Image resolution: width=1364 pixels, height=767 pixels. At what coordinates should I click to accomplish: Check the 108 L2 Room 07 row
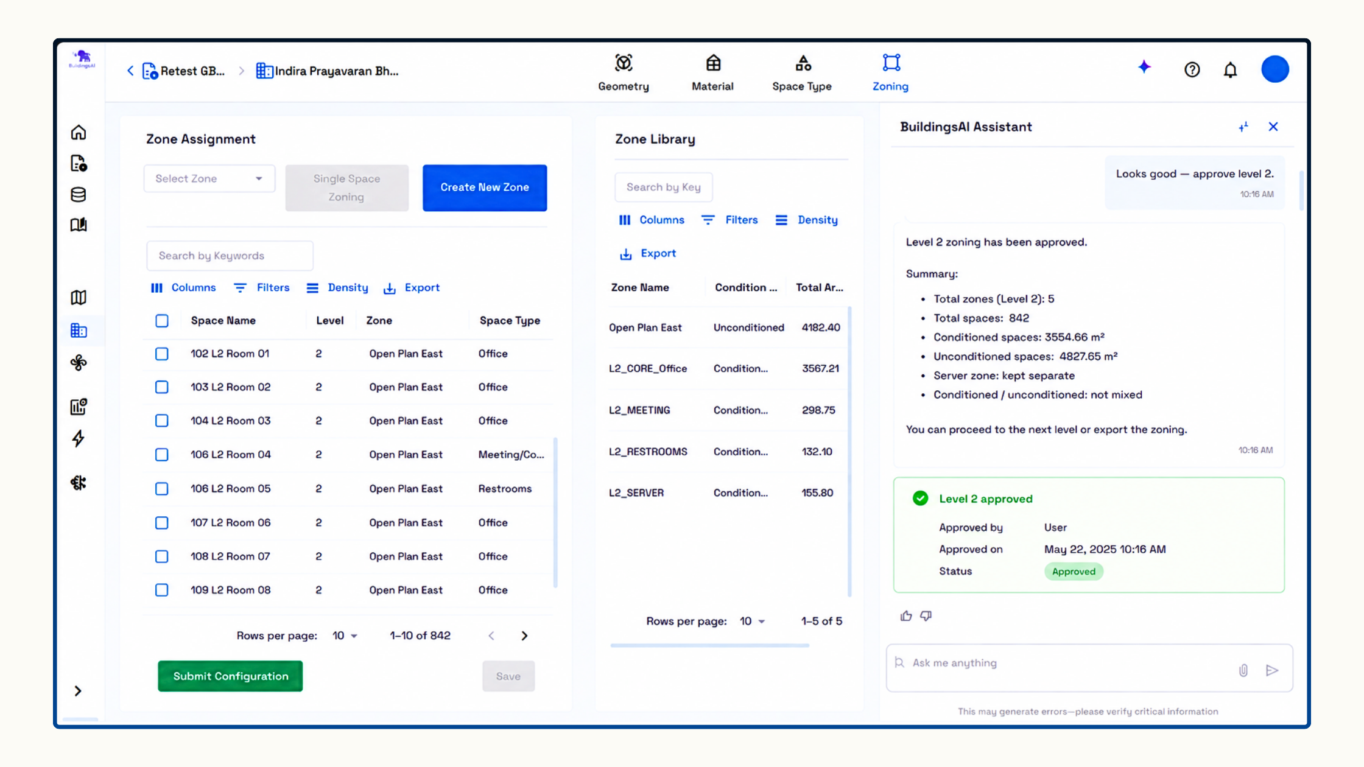(162, 556)
